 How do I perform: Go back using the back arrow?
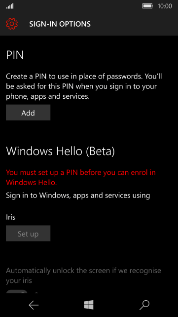[x=34, y=305]
